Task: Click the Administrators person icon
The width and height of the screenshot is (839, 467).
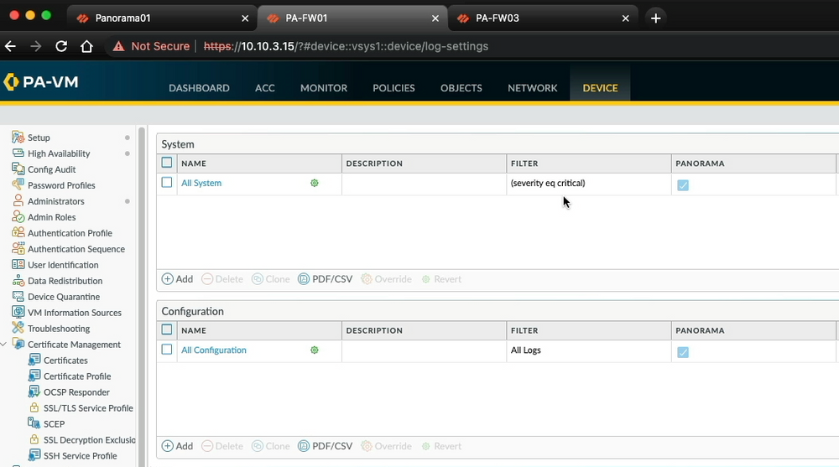Action: pyautogui.click(x=18, y=201)
